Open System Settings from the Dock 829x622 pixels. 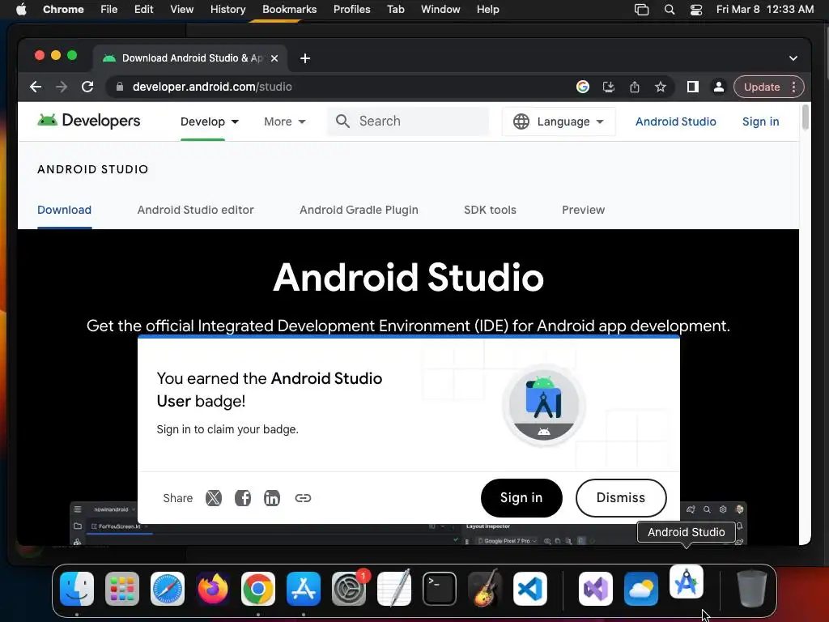pos(349,589)
